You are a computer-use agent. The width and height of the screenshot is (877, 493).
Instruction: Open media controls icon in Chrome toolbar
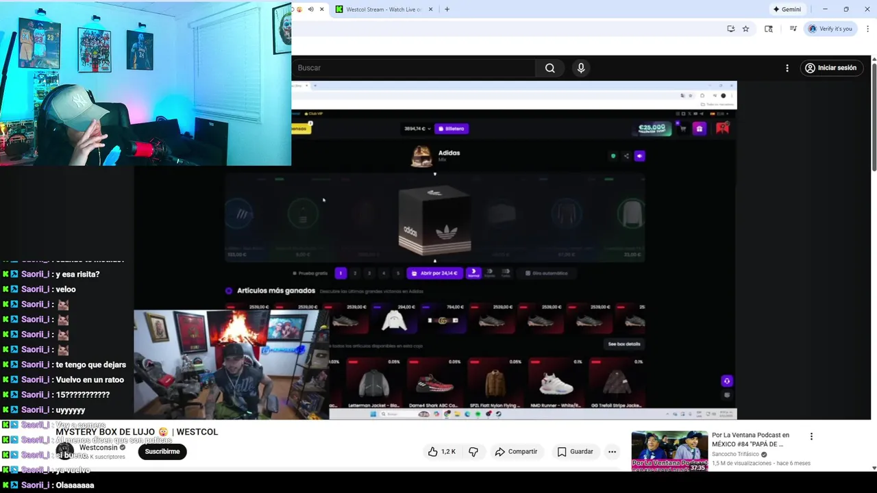793,29
